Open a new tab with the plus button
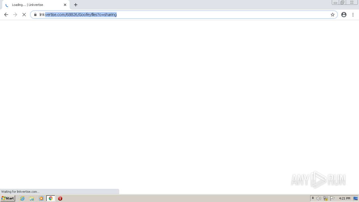 [76, 5]
